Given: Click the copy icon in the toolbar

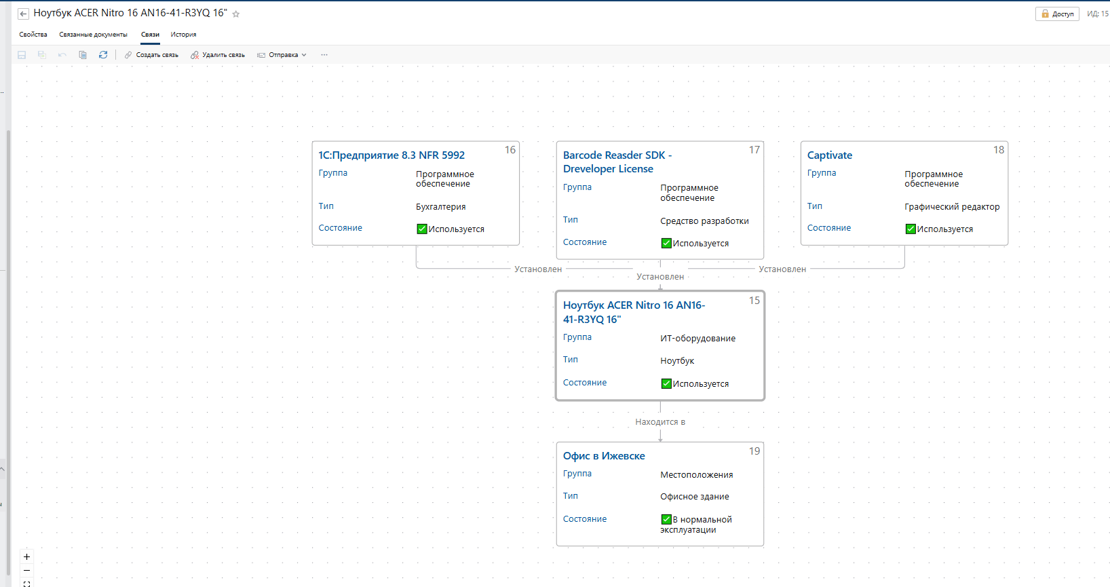Looking at the screenshot, I should [x=83, y=55].
